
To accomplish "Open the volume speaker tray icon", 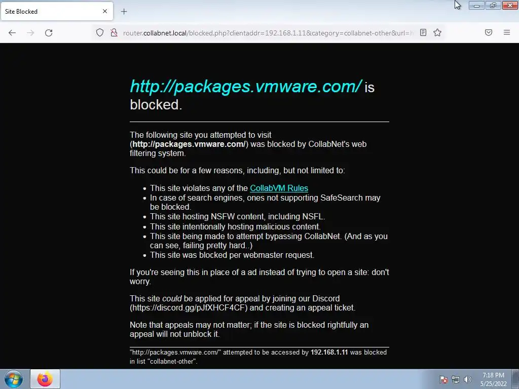I will pyautogui.click(x=468, y=379).
